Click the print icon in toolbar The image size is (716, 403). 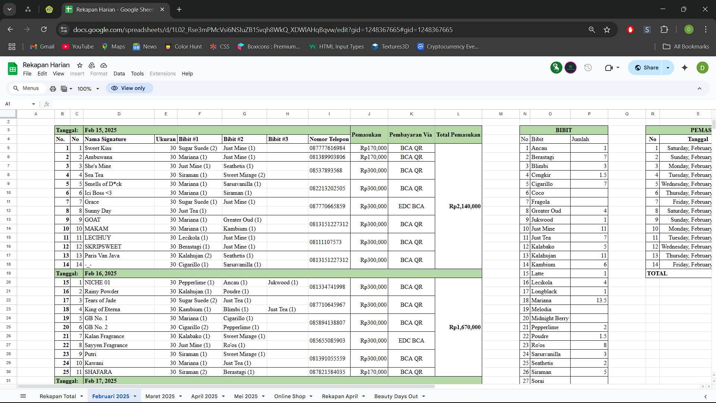(x=53, y=88)
